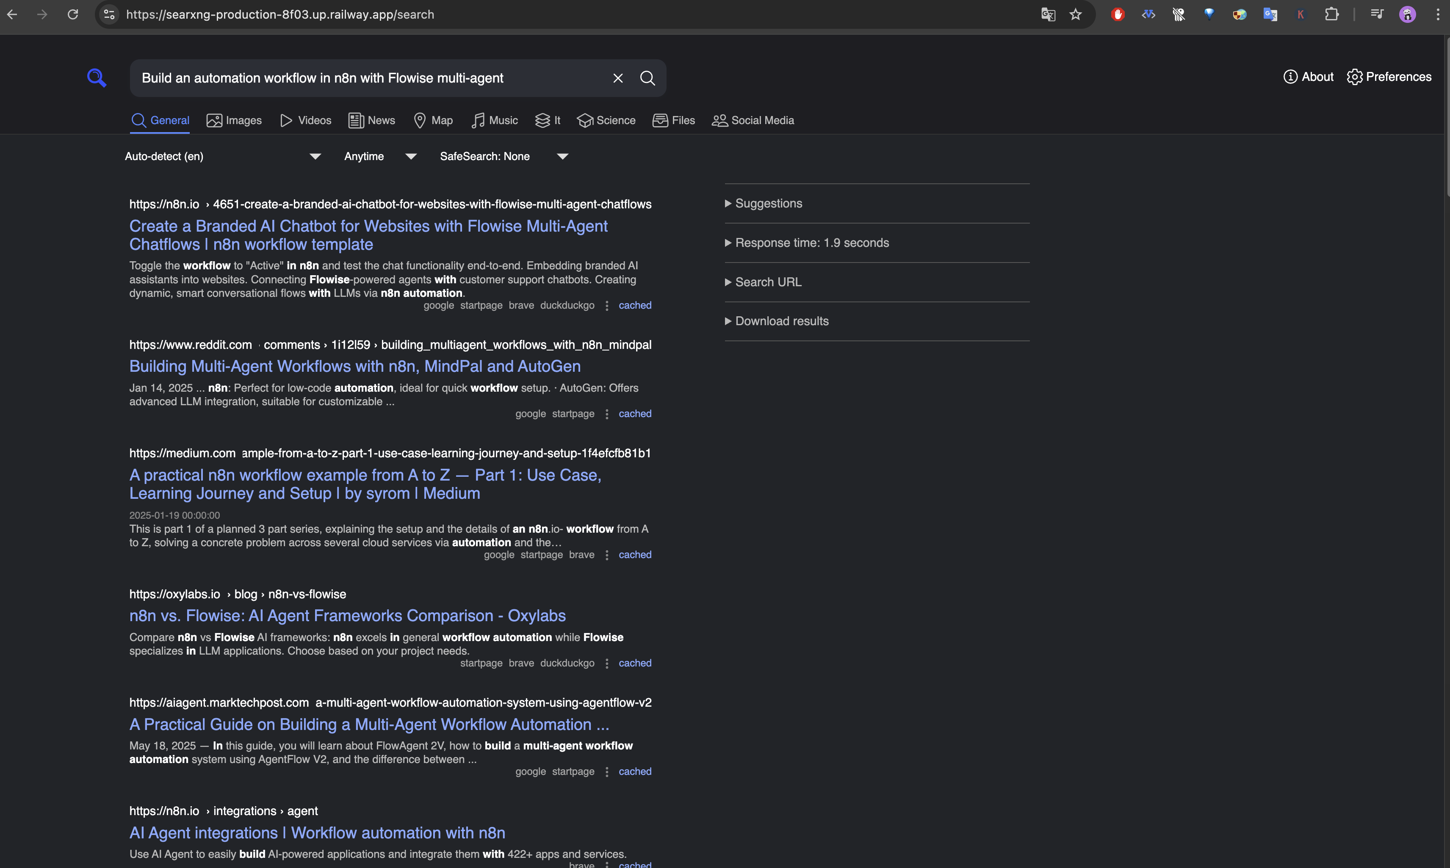Switch to the Science tab
Screen dimensions: 1450x868
pyautogui.click(x=606, y=120)
